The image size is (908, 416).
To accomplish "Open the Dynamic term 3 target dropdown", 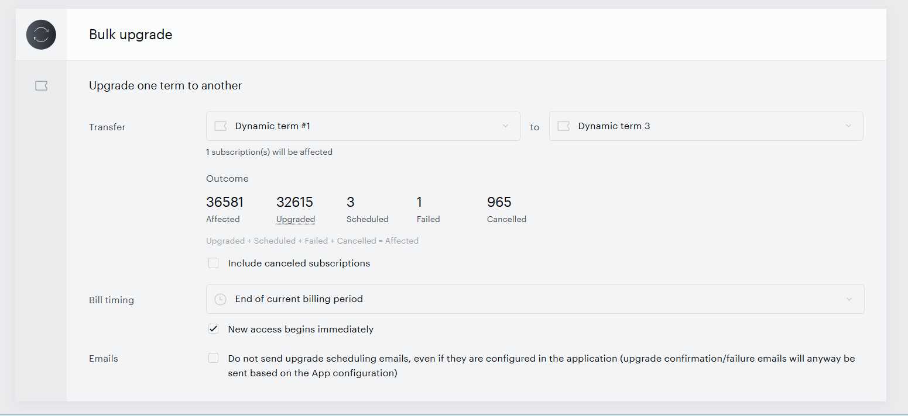I will point(706,126).
